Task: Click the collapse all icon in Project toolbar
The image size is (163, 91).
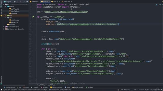Action: pos(20,2)
